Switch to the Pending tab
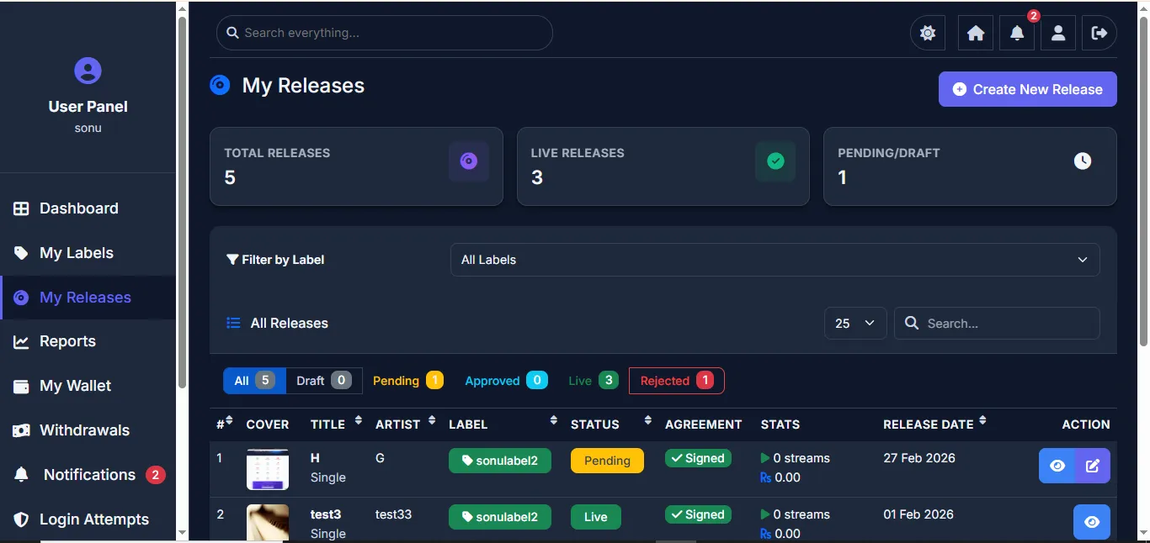This screenshot has width=1150, height=543. 408,381
